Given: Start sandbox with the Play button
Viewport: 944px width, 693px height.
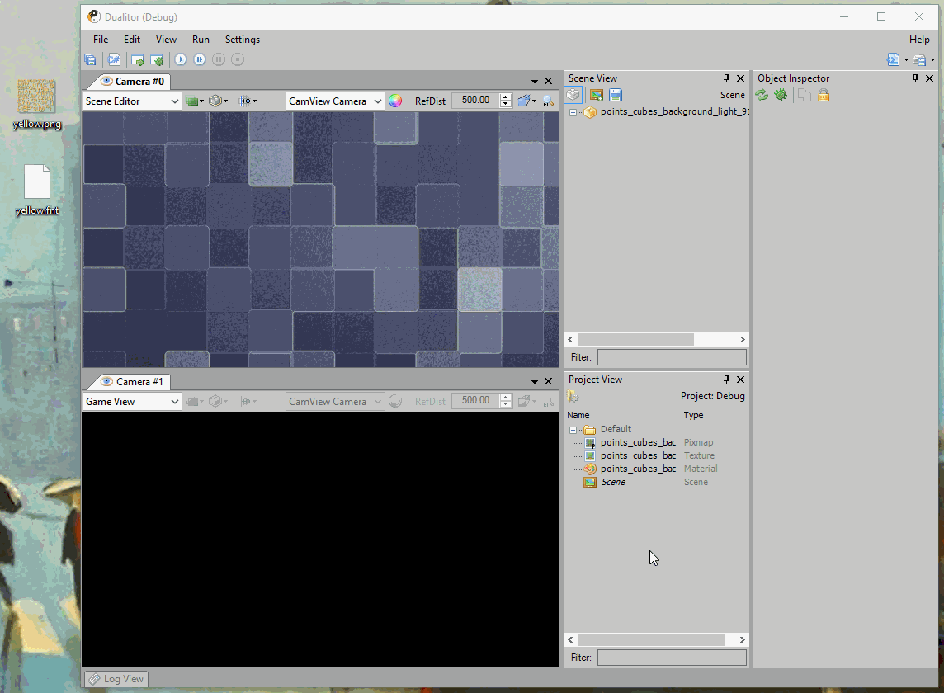Looking at the screenshot, I should click(181, 59).
